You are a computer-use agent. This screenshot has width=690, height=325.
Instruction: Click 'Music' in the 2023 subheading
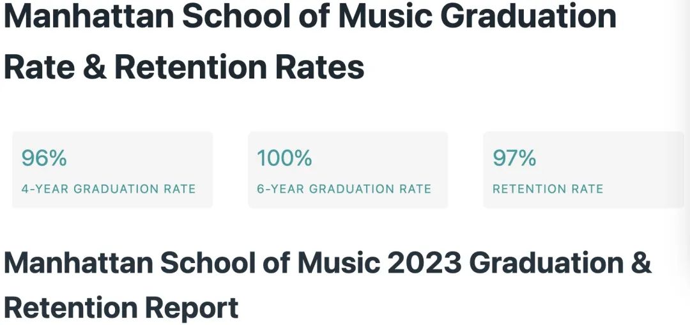(339, 262)
